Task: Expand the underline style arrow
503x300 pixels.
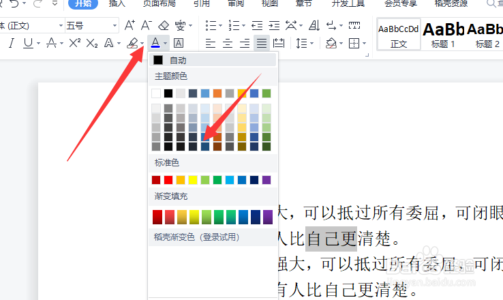Action: click(38, 44)
